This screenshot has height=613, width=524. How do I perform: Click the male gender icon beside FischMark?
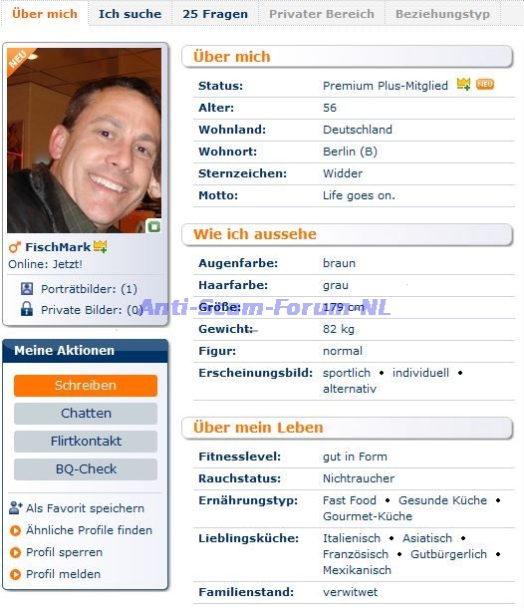[x=15, y=247]
